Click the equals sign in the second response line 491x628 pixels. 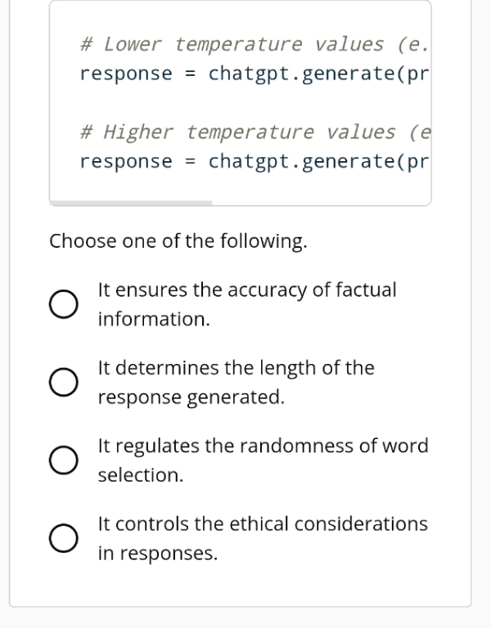190,161
